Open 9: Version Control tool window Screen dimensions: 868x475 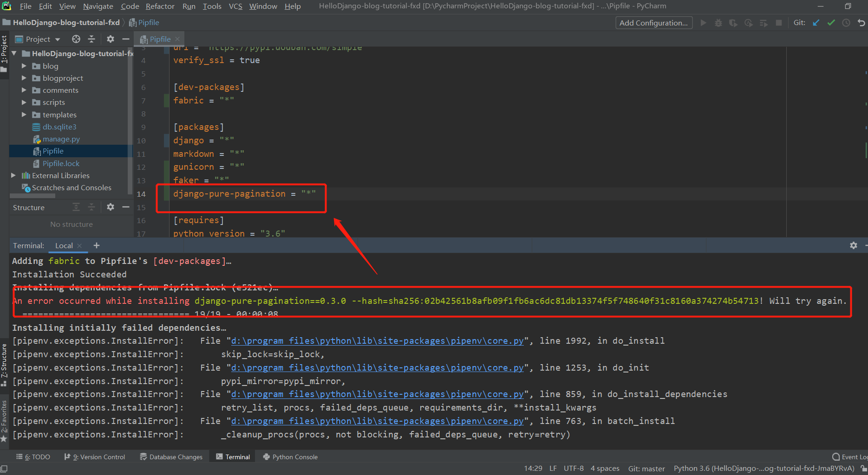95,457
